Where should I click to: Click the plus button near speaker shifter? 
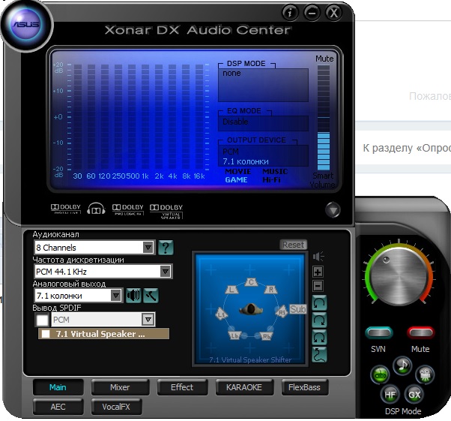318,272
